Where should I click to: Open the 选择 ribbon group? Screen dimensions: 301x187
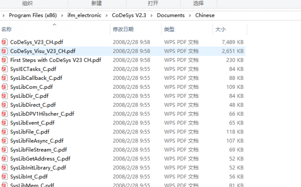[198, 3]
